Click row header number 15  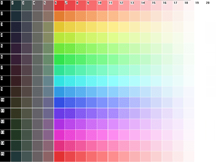3,154
